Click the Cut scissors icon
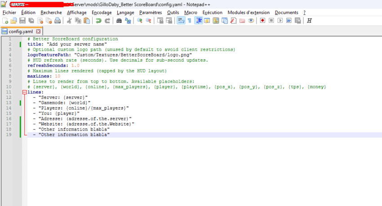Viewport: 382px width, 206px height. tap(70, 21)
